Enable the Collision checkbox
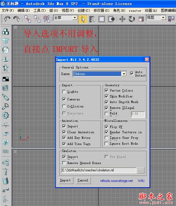176x206 pixels. [x=64, y=106]
